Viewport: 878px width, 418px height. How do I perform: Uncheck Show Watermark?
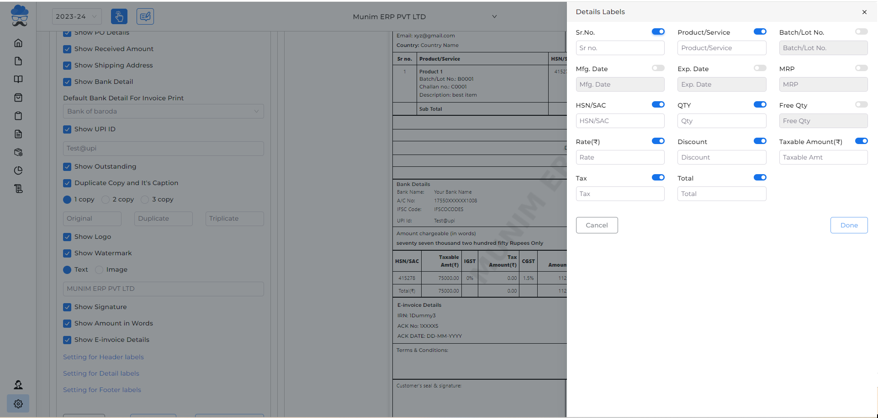coord(67,253)
